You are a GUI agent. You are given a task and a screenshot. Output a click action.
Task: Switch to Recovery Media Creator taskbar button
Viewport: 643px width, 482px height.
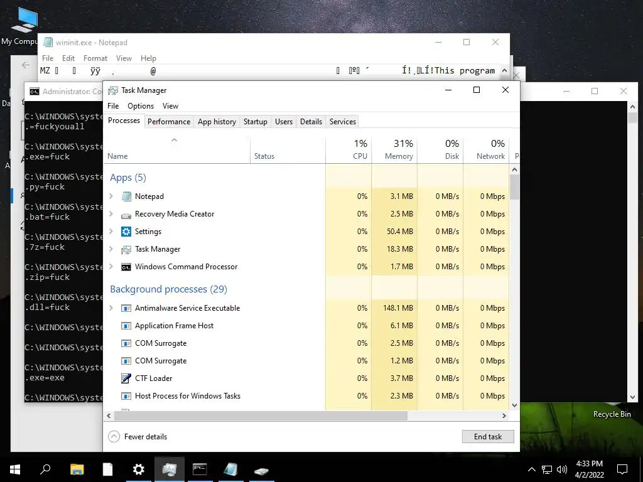(x=261, y=469)
